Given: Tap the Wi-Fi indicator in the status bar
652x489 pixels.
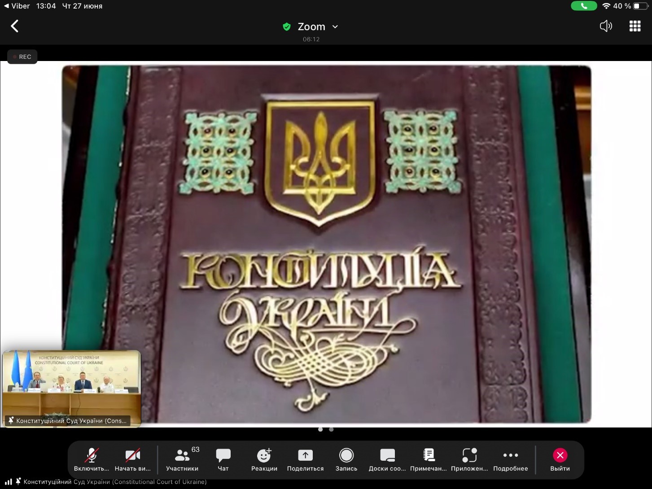Looking at the screenshot, I should (606, 6).
